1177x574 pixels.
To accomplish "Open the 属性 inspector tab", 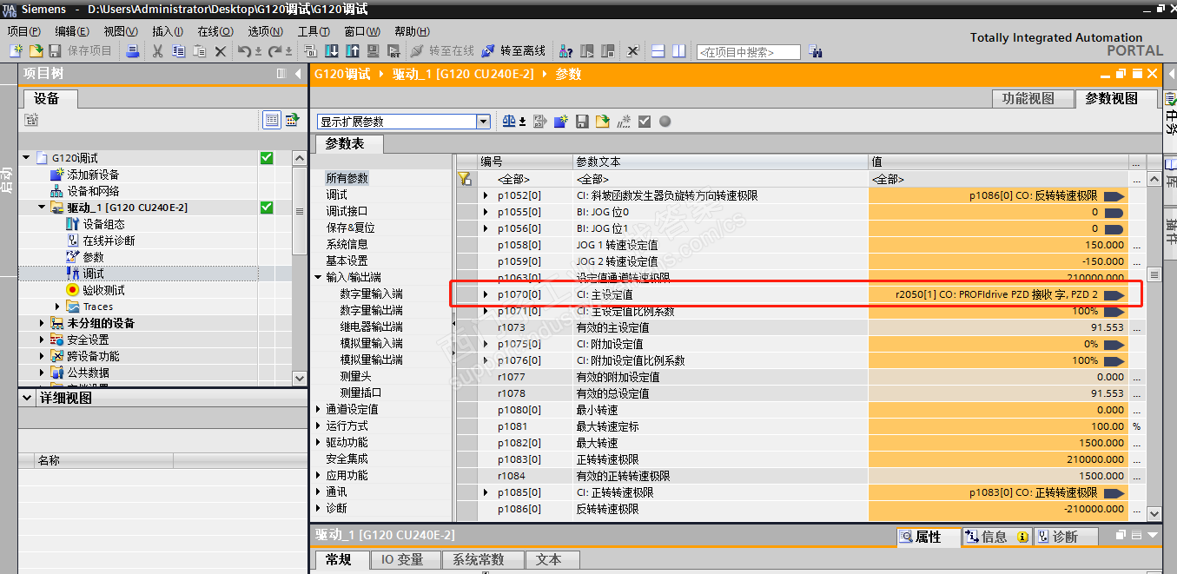I will pyautogui.click(x=929, y=537).
